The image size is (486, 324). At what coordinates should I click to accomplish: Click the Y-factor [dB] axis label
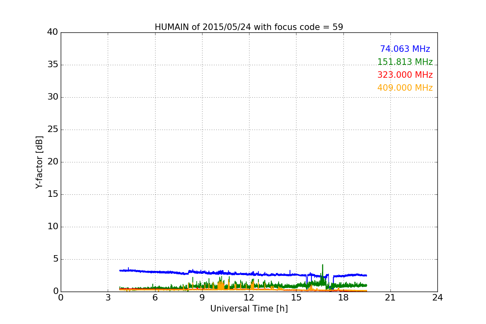(x=39, y=162)
